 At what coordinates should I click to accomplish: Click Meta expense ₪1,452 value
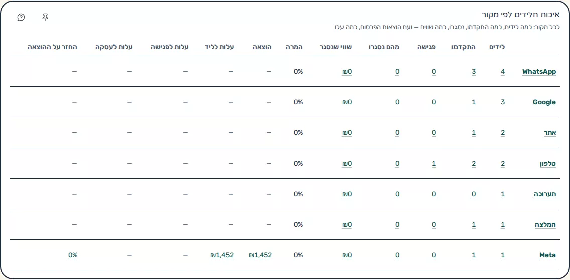[x=260, y=255]
